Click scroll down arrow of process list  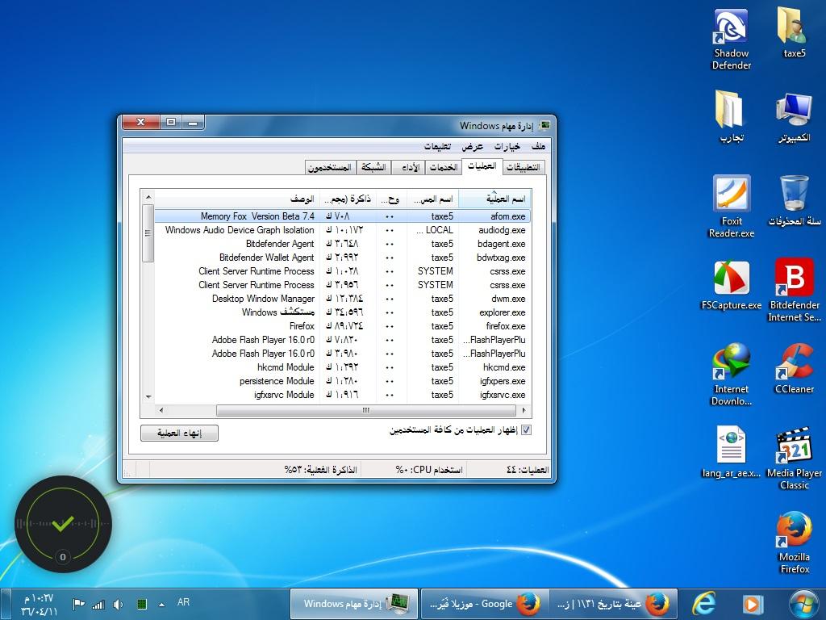(x=148, y=396)
